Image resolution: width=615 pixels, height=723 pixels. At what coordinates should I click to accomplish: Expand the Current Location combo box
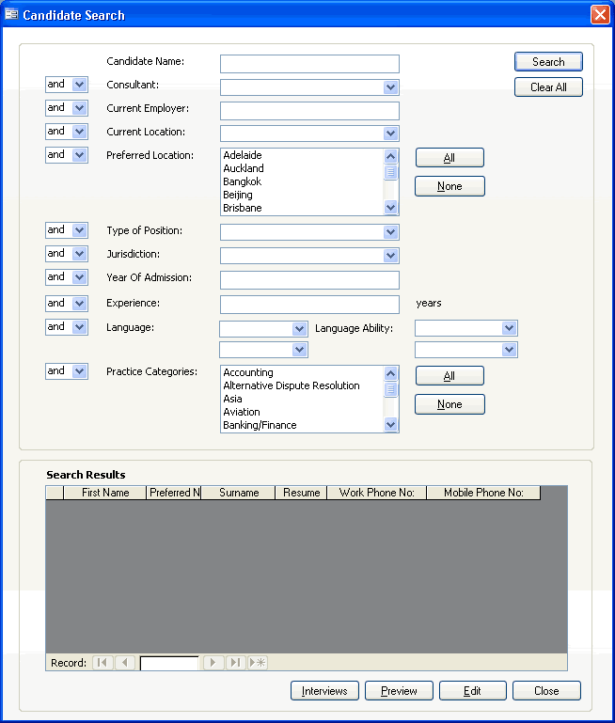[391, 134]
